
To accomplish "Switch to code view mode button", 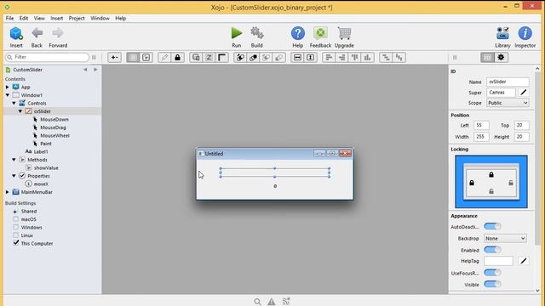I will pyautogui.click(x=146, y=58).
